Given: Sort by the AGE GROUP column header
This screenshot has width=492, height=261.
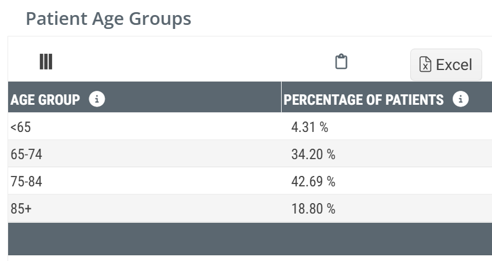Looking at the screenshot, I should point(45,100).
